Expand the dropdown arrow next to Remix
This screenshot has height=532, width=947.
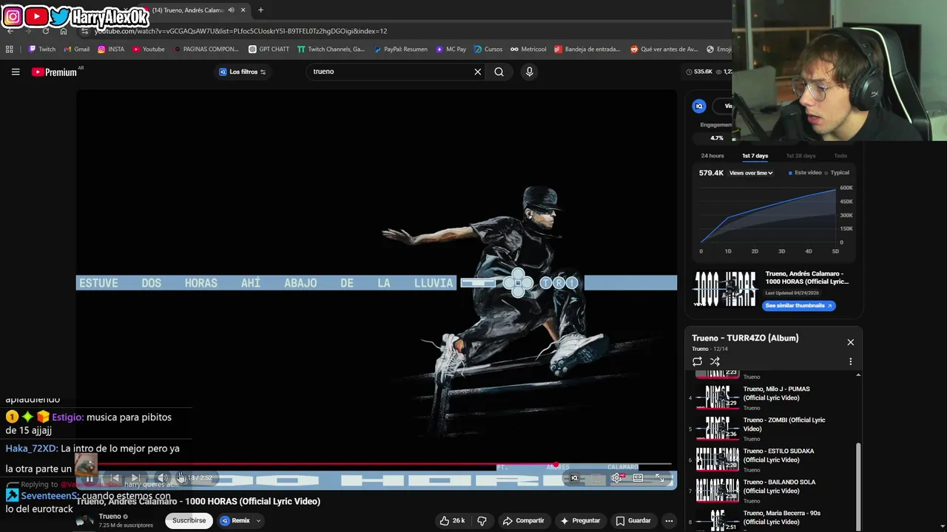pos(258,520)
